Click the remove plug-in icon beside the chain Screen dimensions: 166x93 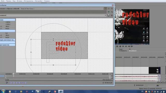coord(112,12)
